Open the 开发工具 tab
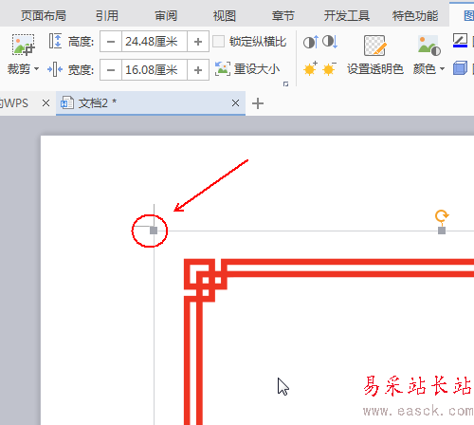474x425 pixels. pyautogui.click(x=347, y=15)
